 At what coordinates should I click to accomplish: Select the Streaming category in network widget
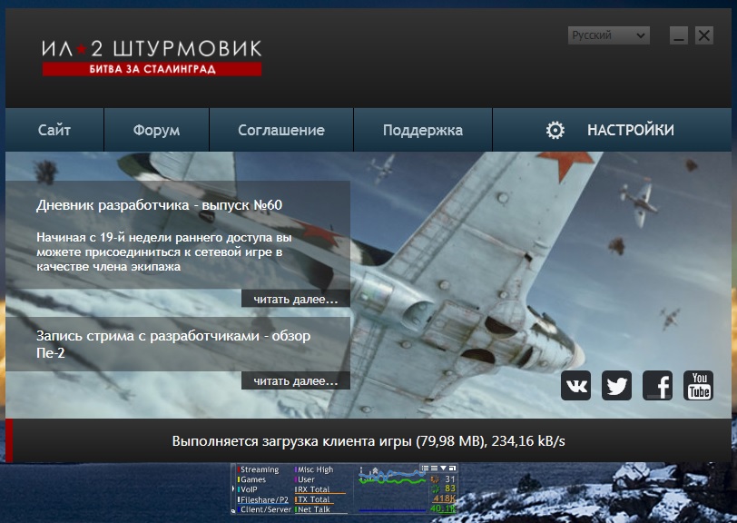point(260,469)
